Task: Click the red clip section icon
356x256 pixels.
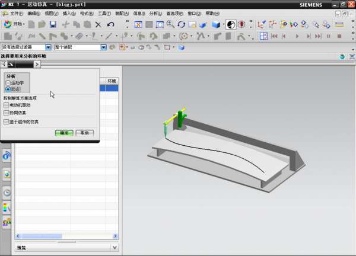Action: tap(242, 24)
